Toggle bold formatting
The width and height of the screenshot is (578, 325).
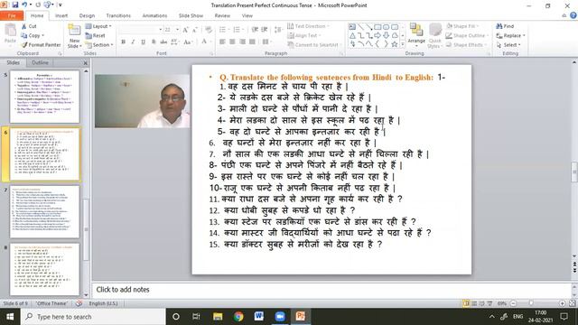click(123, 42)
